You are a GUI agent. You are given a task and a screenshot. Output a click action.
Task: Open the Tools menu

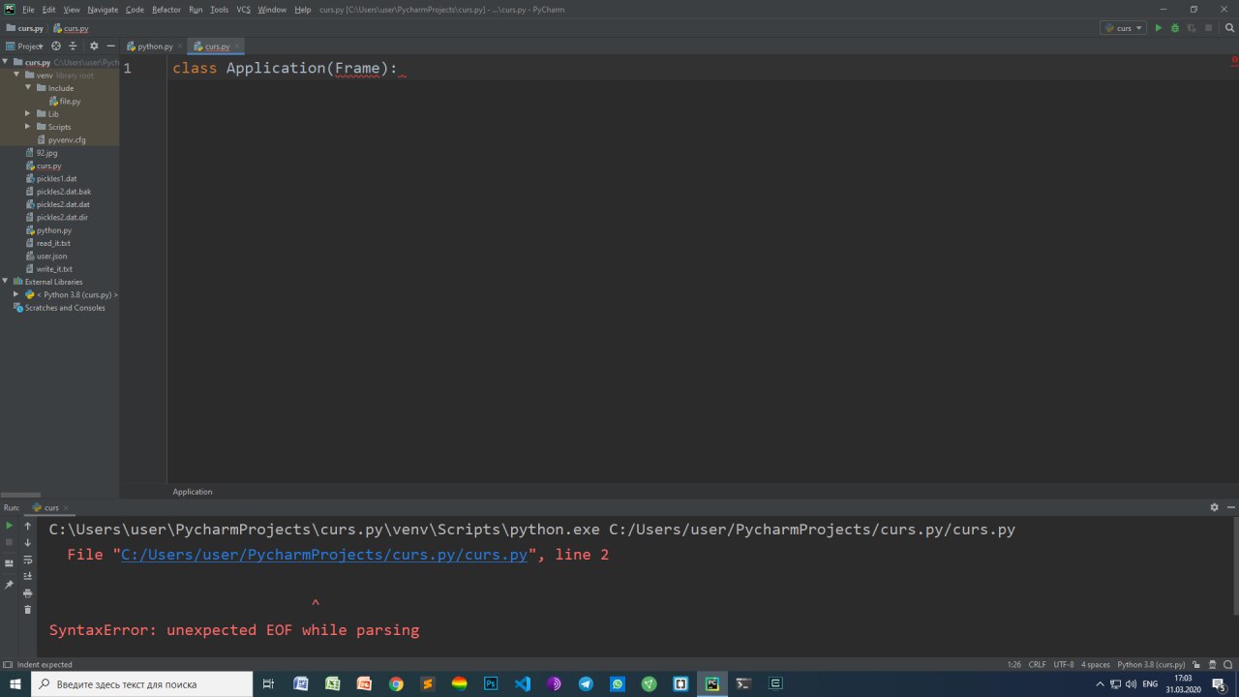220,10
